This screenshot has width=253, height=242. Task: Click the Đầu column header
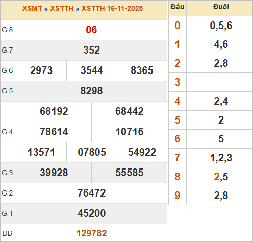point(178,7)
